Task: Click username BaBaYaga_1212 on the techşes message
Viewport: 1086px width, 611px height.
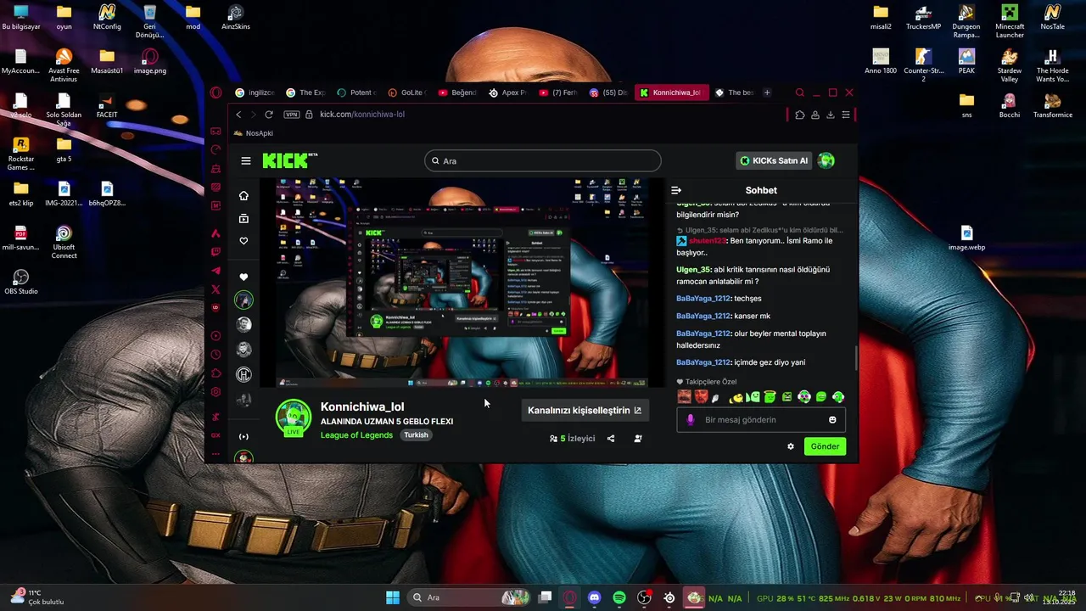Action: (703, 299)
